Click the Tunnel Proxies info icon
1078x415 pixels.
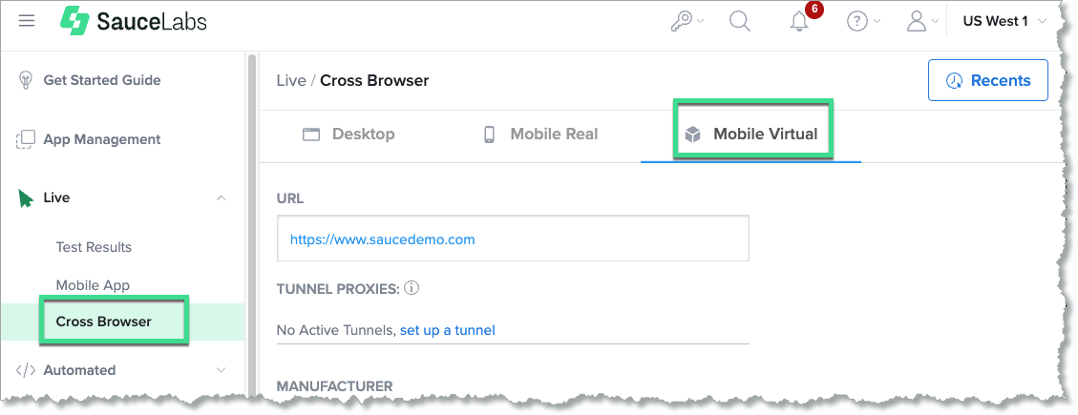coord(412,287)
